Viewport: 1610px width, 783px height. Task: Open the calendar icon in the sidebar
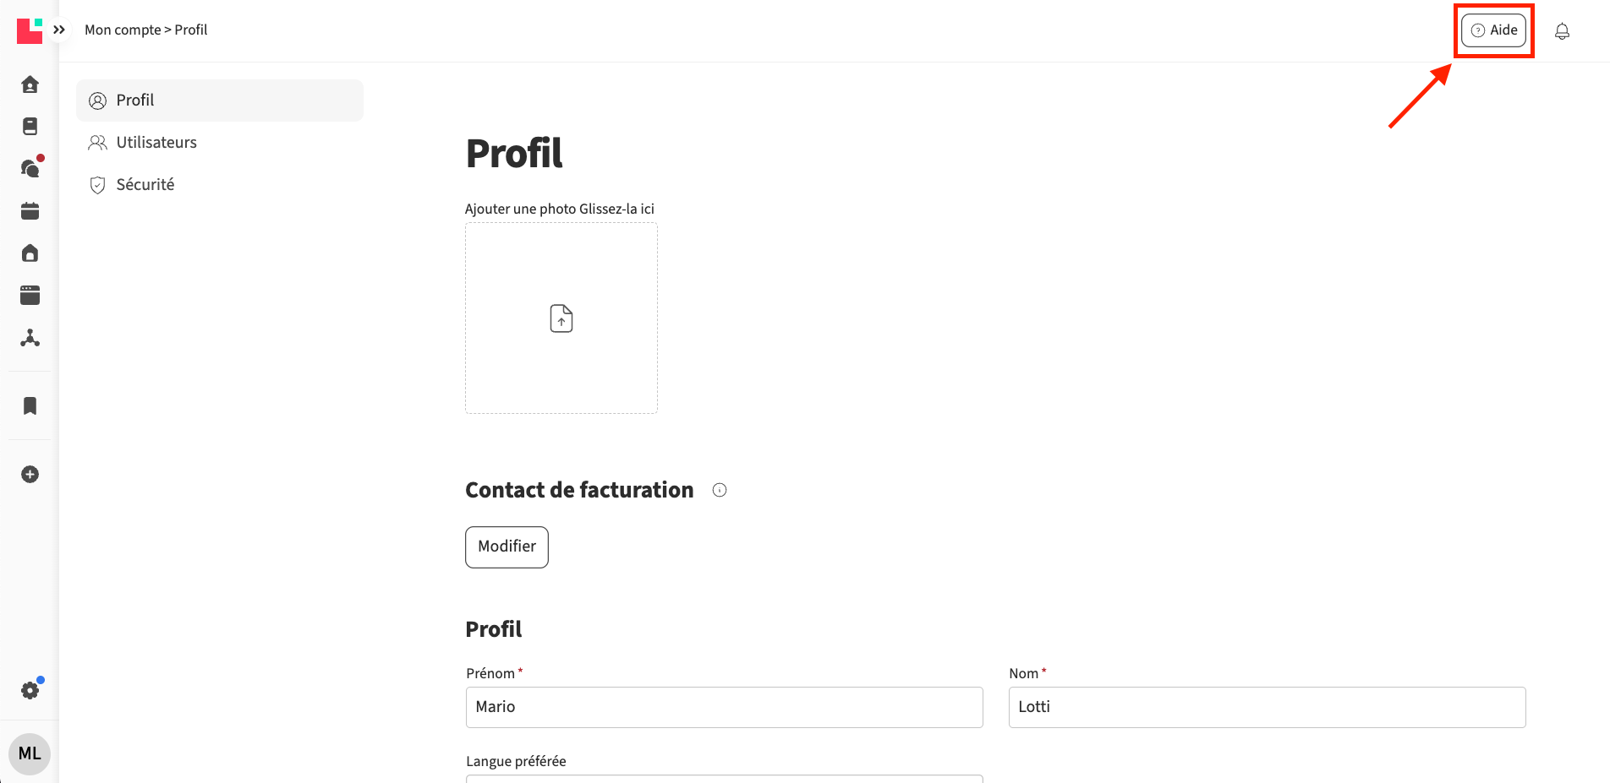click(30, 211)
